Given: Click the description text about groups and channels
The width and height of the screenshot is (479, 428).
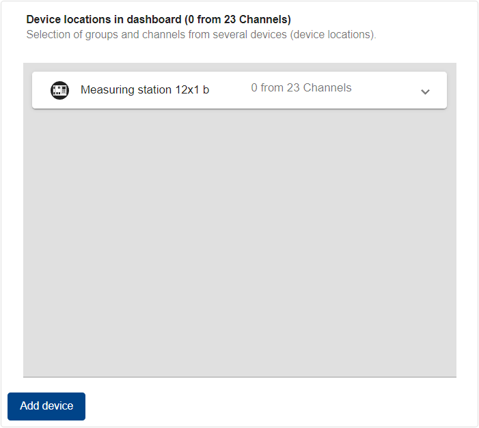Looking at the screenshot, I should [x=201, y=34].
